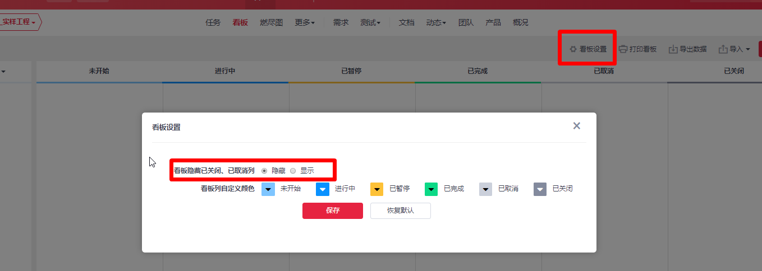
Task: Click the 看板设置 dialog title
Action: (166, 127)
